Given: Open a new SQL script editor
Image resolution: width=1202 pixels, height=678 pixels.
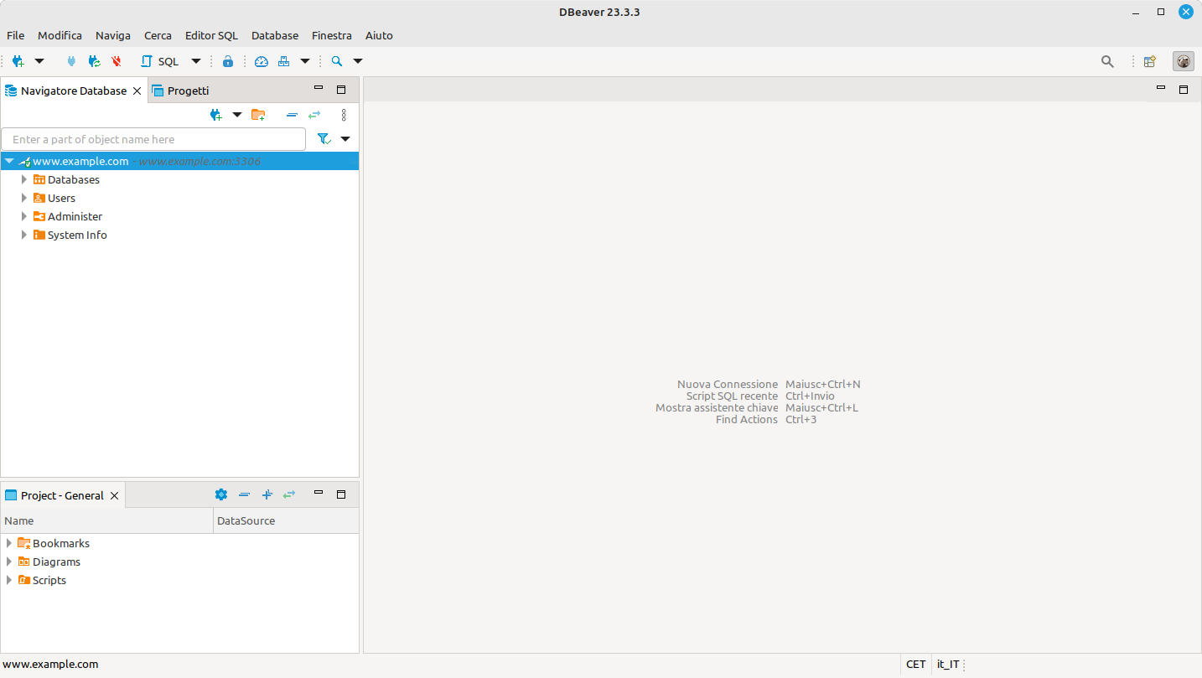Looking at the screenshot, I should [x=159, y=61].
